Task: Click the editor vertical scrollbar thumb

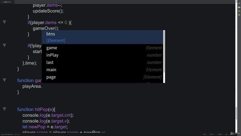Action: (236, 113)
